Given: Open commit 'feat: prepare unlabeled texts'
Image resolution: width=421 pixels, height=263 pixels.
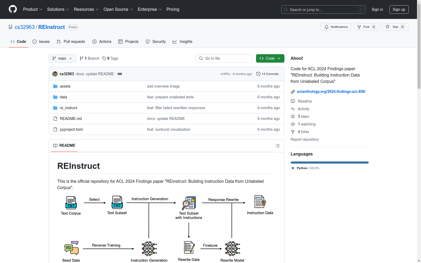Looking at the screenshot, I should (170, 97).
